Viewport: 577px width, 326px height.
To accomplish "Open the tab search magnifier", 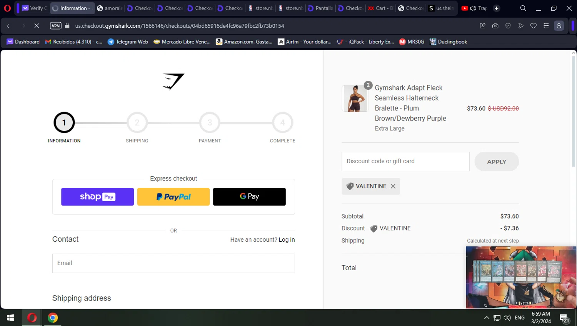I will [523, 8].
